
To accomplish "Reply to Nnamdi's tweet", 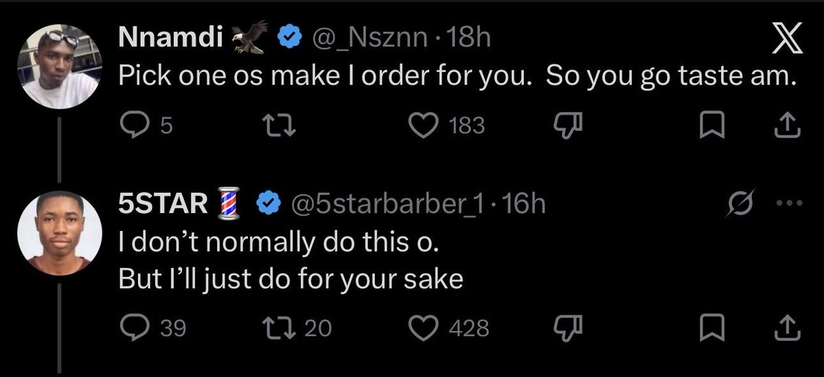I will (130, 125).
